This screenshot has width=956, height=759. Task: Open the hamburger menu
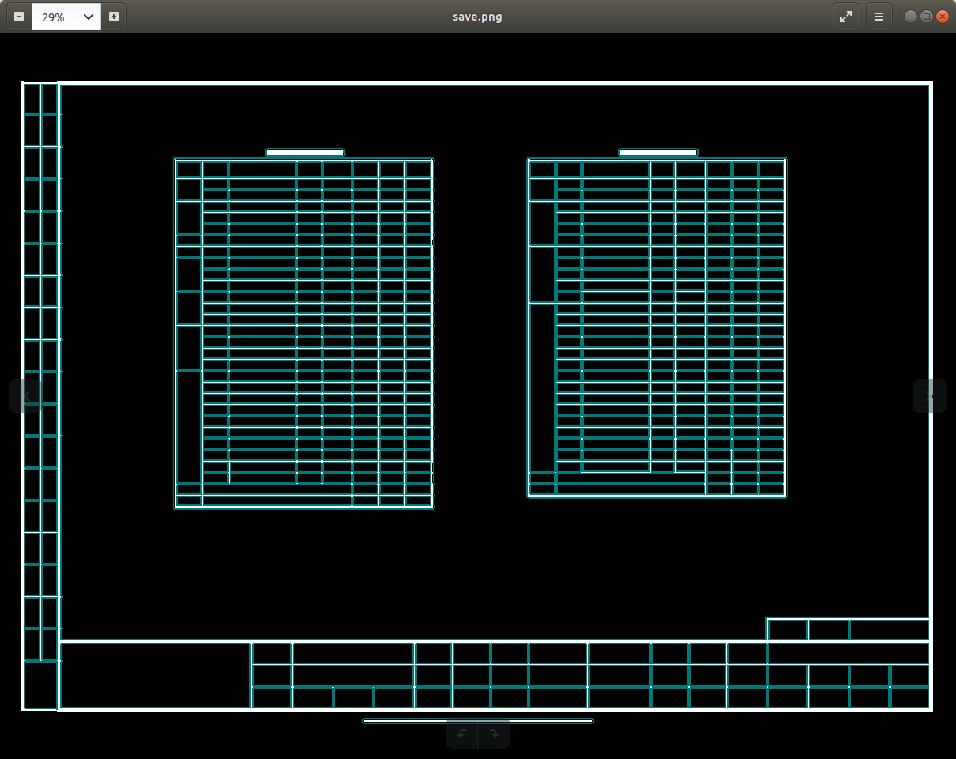pyautogui.click(x=879, y=17)
